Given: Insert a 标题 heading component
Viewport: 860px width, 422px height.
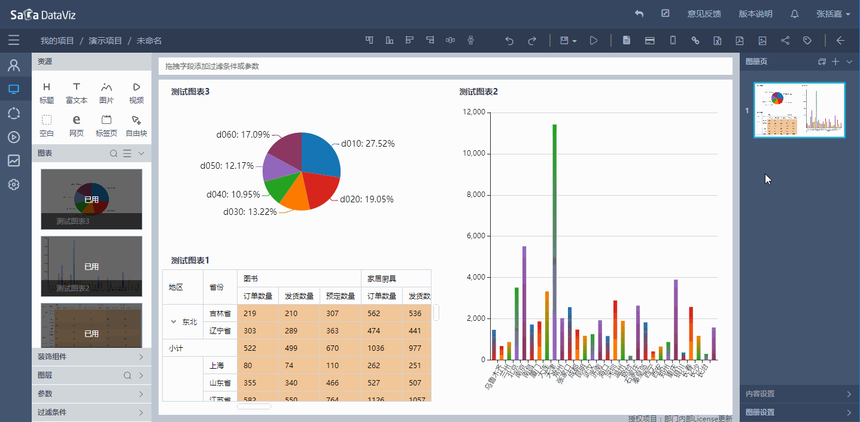Looking at the screenshot, I should 47,93.
